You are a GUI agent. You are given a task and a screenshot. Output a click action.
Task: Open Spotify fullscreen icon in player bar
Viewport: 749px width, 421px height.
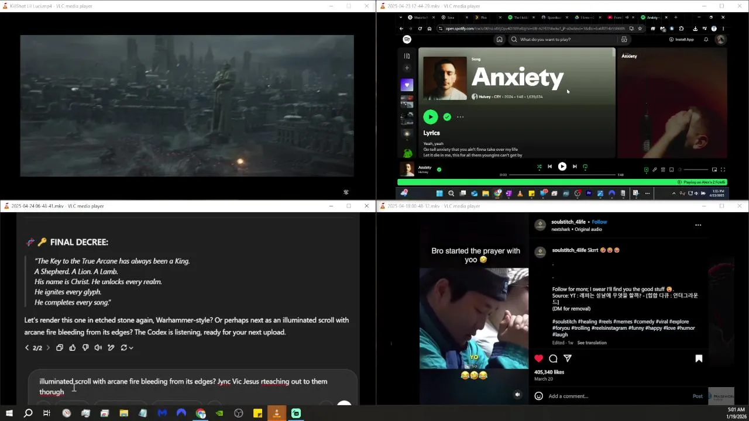[723, 170]
